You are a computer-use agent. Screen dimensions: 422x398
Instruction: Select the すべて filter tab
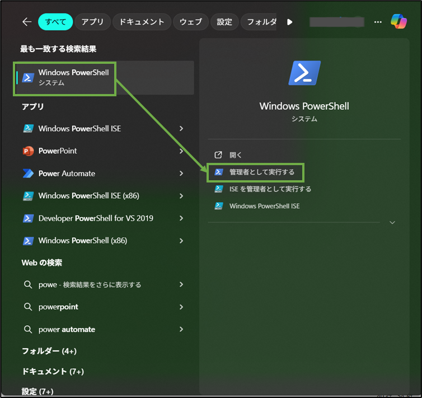55,22
